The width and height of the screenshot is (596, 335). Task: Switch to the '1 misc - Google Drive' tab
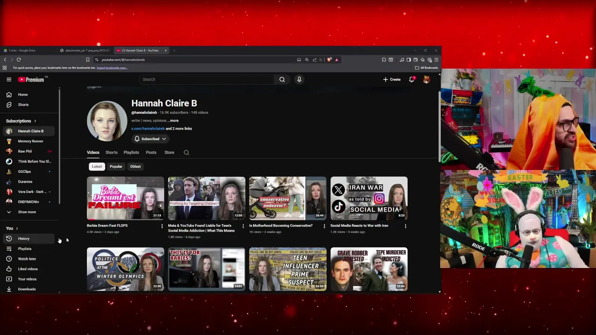28,50
